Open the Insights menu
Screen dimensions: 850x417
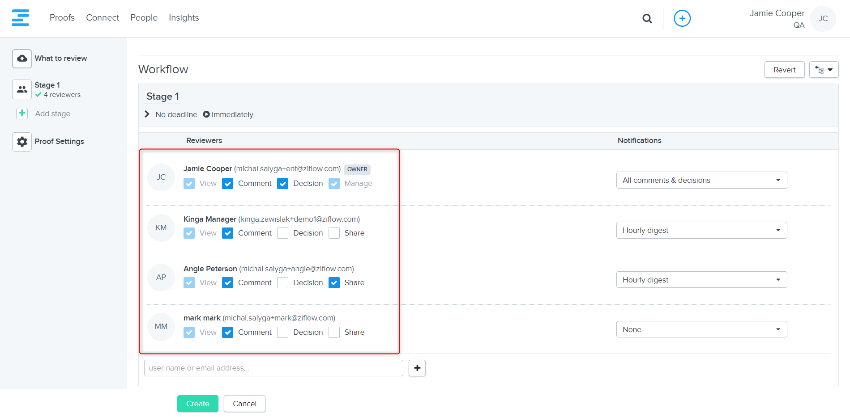point(184,18)
